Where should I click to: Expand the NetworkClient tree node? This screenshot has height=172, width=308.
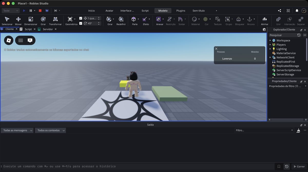pyautogui.click(x=270, y=58)
